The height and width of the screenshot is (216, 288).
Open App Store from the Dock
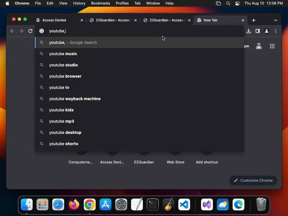point(105,204)
